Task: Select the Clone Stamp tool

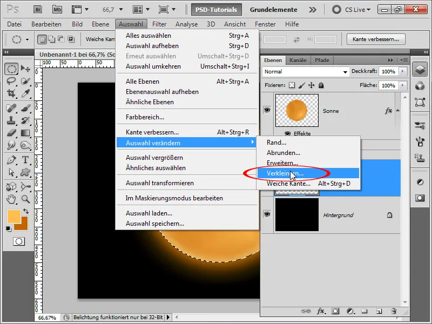Action: click(x=11, y=120)
